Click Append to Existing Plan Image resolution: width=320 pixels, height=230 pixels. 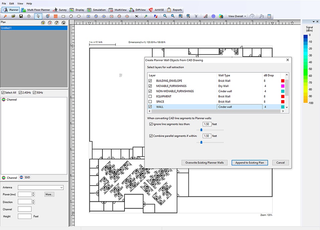[x=249, y=163]
